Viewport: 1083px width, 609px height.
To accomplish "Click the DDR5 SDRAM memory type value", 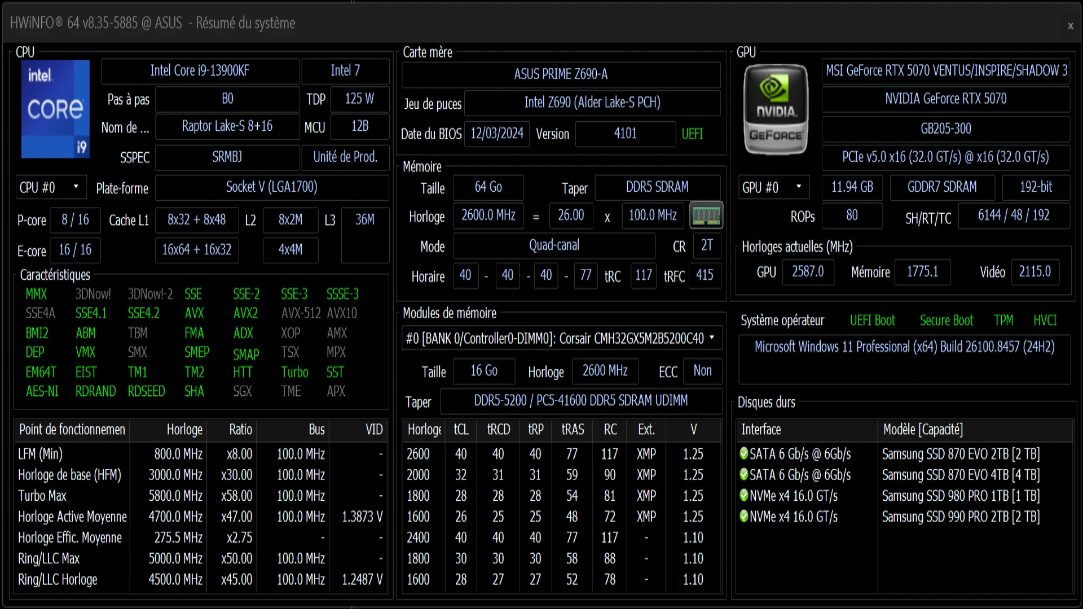I will [657, 187].
